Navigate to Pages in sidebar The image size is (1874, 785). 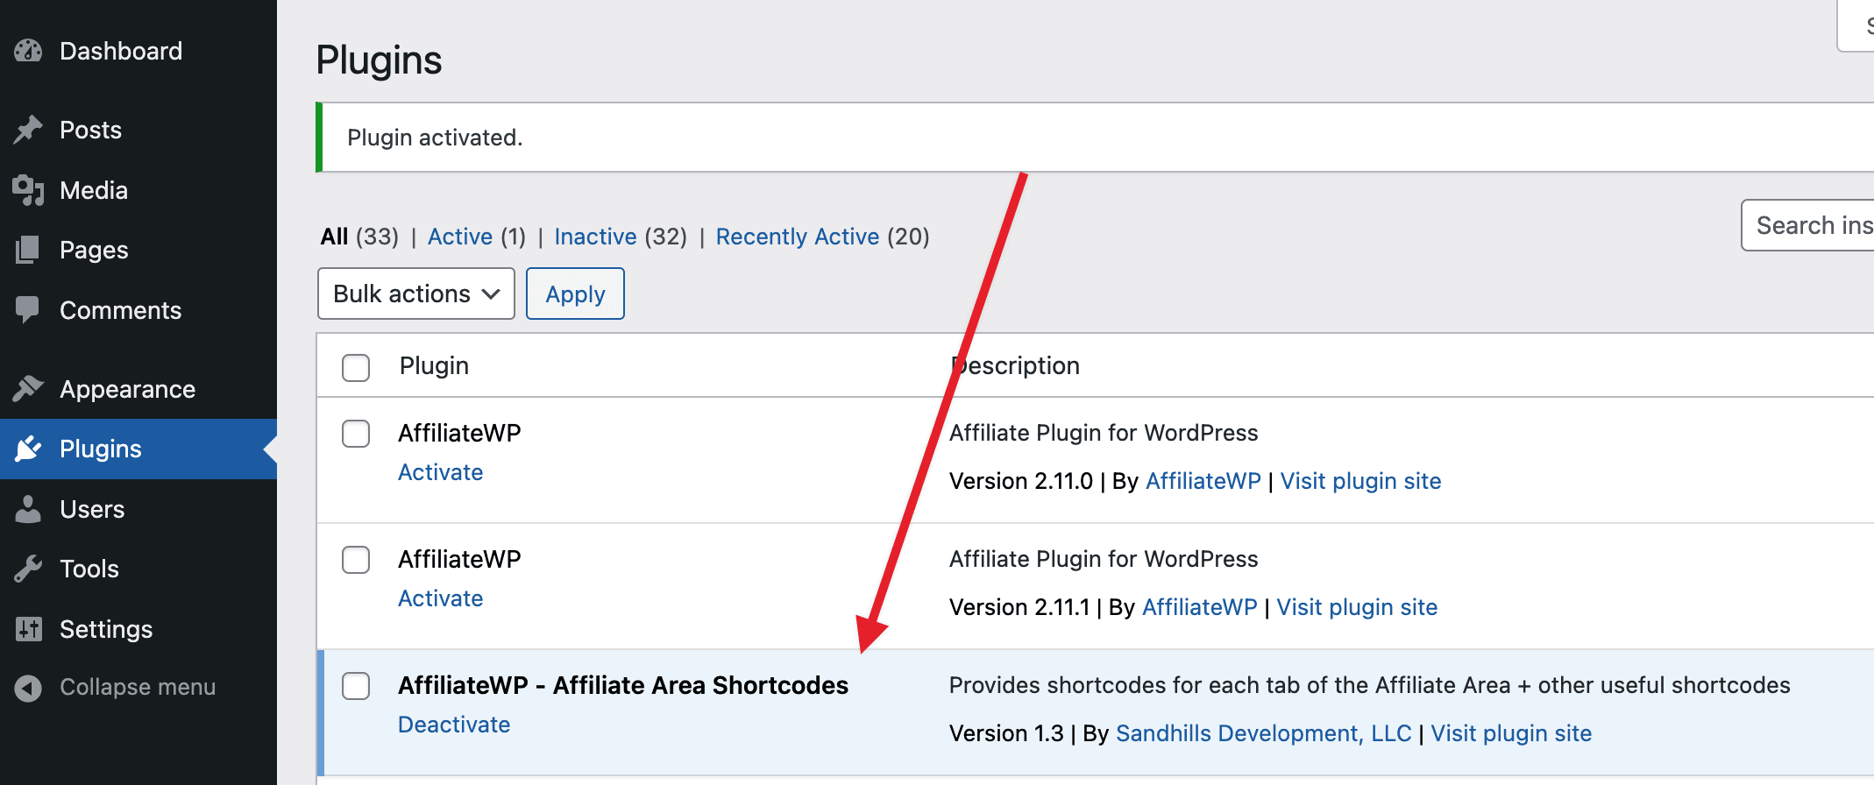coord(94,251)
